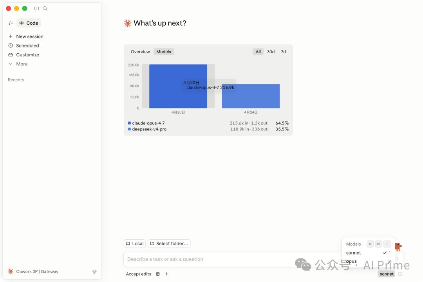
Task: Open the task list icon beside Code
Action: (11, 23)
